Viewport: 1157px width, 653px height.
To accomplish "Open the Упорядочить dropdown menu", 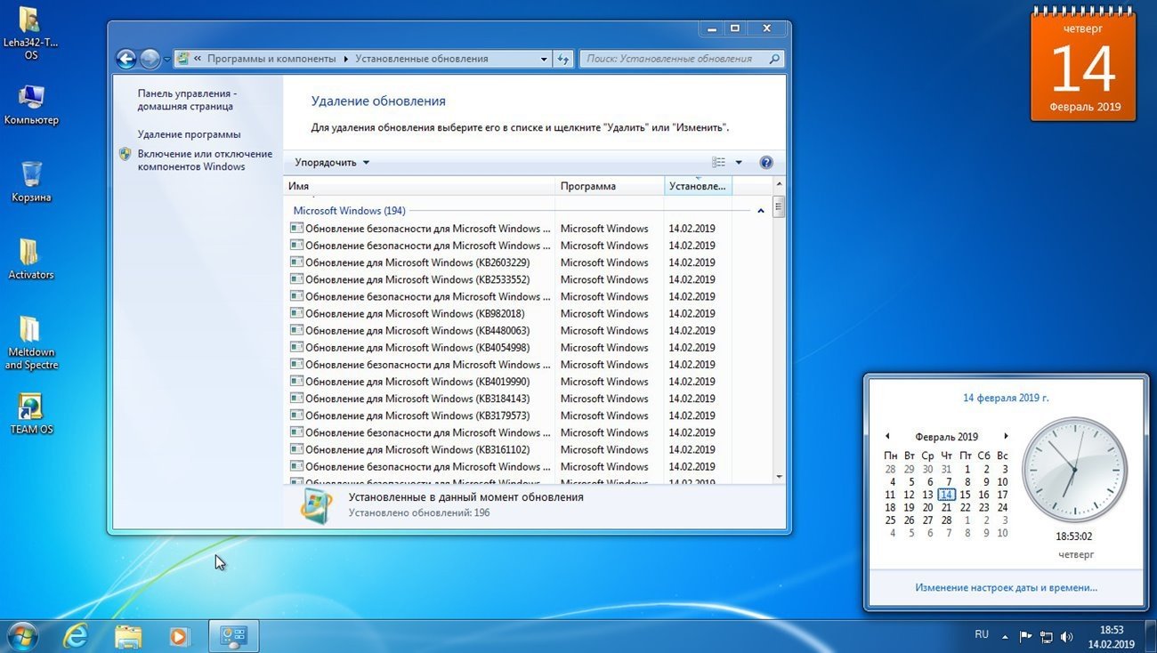I will click(332, 163).
